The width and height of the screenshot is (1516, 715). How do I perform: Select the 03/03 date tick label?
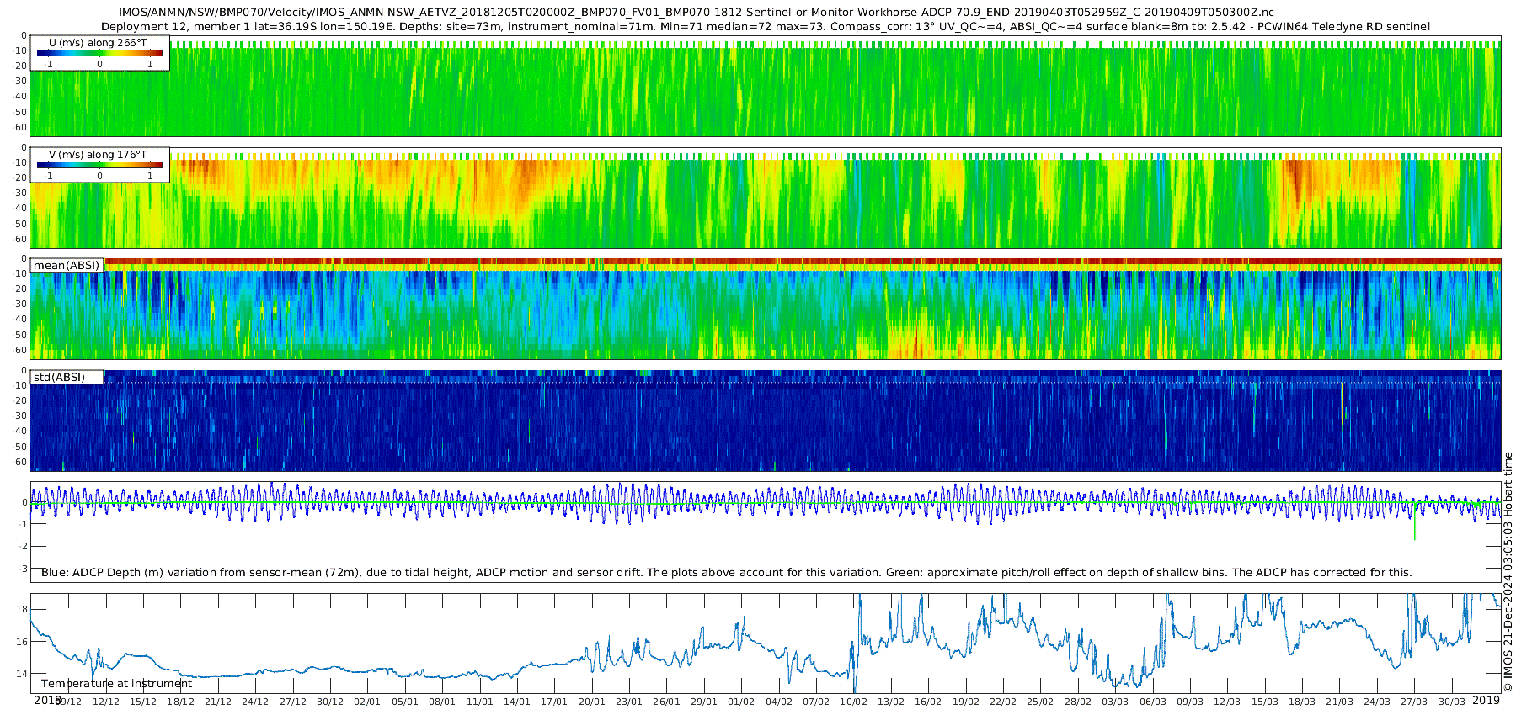click(1115, 702)
